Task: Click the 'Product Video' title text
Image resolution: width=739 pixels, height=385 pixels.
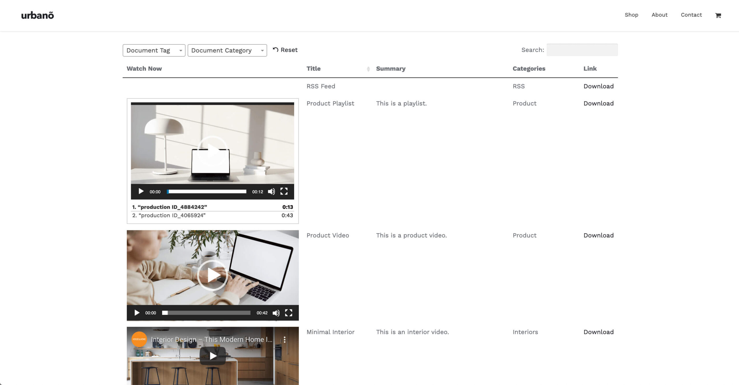Action: pyautogui.click(x=328, y=236)
